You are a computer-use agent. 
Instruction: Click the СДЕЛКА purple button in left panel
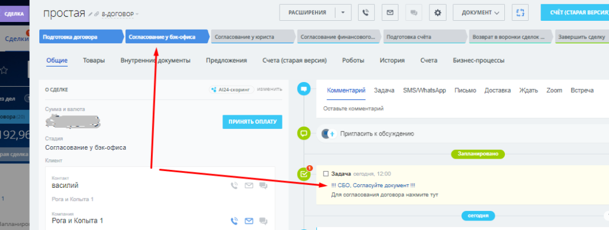14,13
